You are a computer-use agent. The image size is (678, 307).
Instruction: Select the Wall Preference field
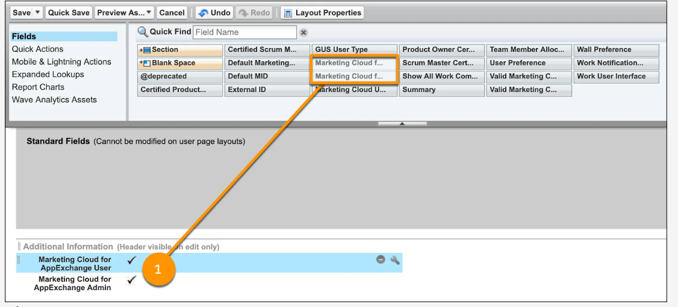tap(617, 50)
